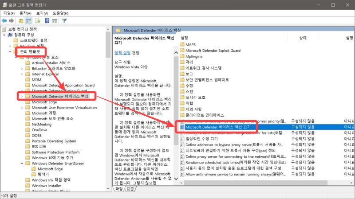Collapse the 관리 템플릿 tree node
The width and height of the screenshot is (355, 199).
[x=10, y=51]
